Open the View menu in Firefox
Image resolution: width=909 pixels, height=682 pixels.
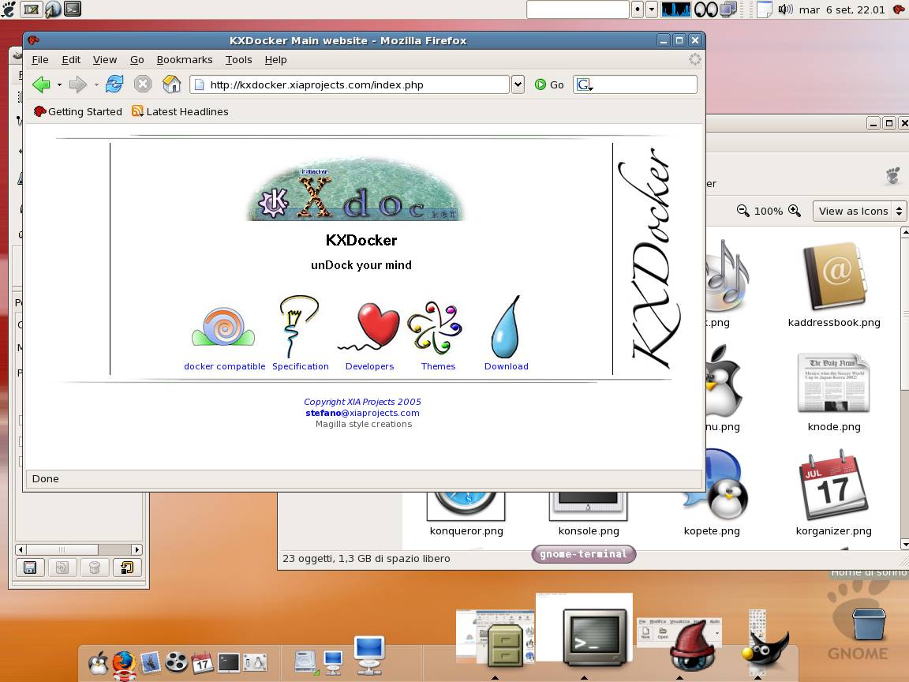(105, 60)
